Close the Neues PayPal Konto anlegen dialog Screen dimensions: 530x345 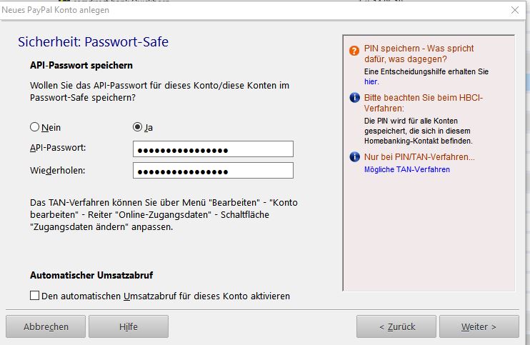point(514,10)
